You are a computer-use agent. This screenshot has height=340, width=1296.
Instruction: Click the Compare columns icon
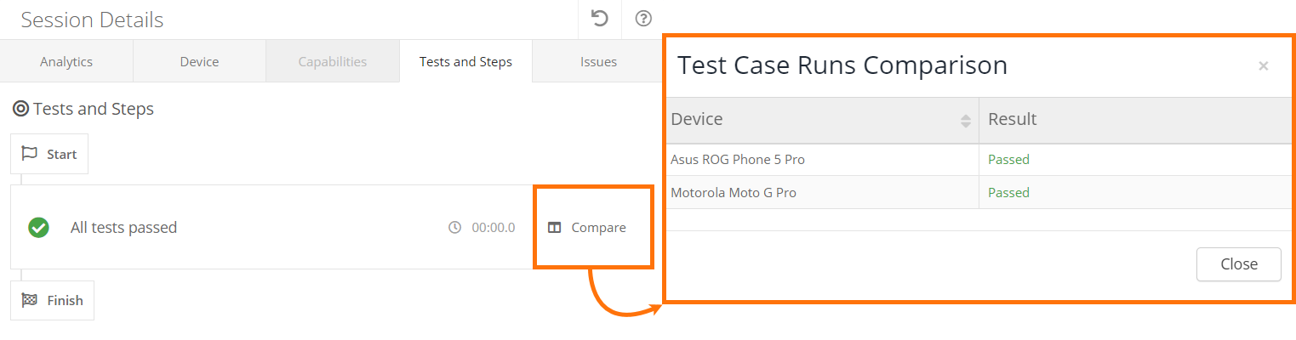(x=555, y=228)
